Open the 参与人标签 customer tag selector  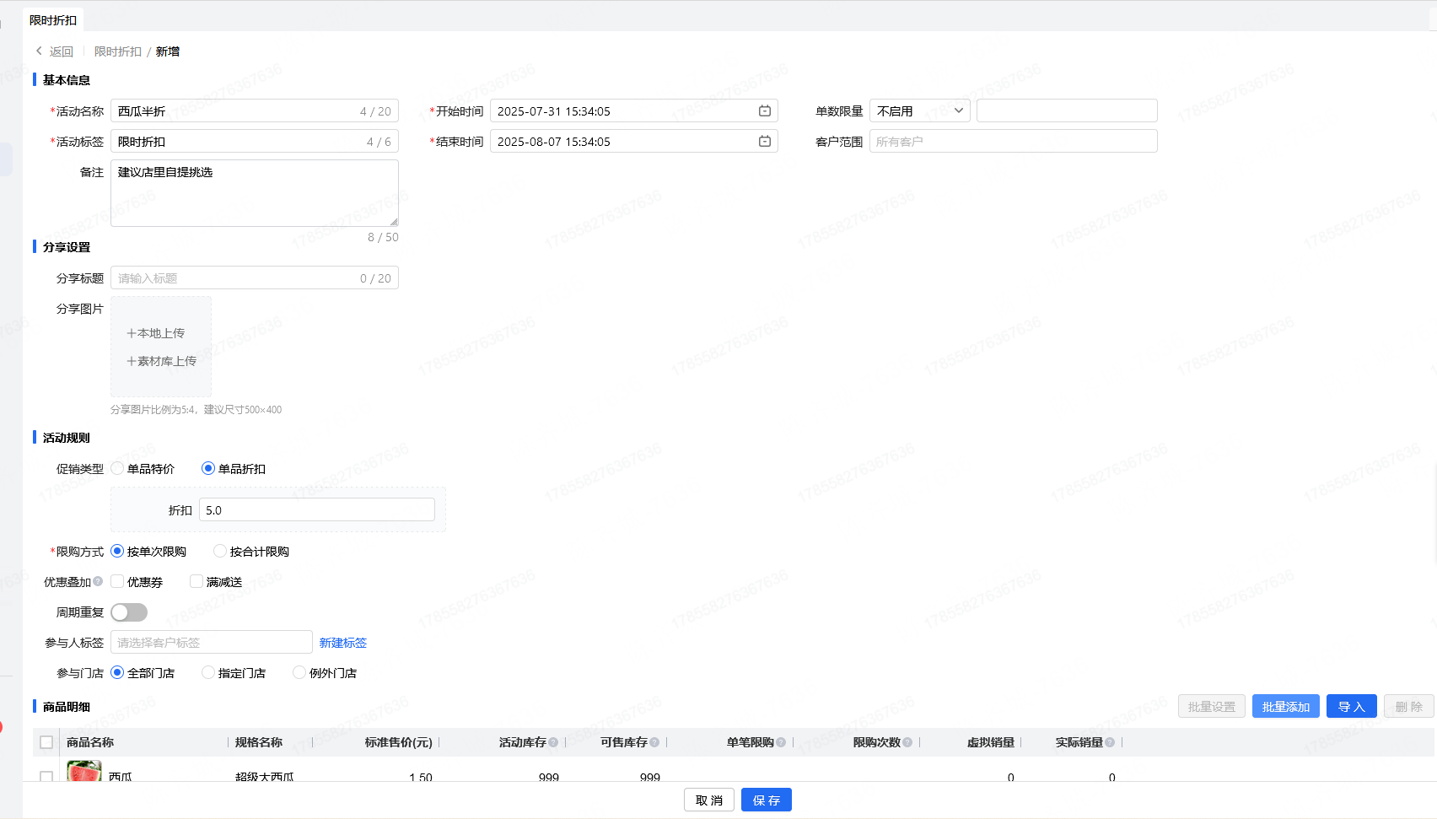[212, 642]
